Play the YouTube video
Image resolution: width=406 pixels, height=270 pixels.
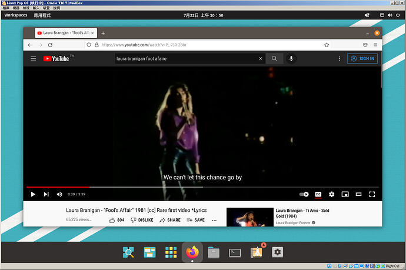33,194
